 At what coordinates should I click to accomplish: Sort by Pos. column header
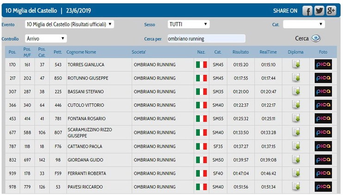[x=12, y=52]
